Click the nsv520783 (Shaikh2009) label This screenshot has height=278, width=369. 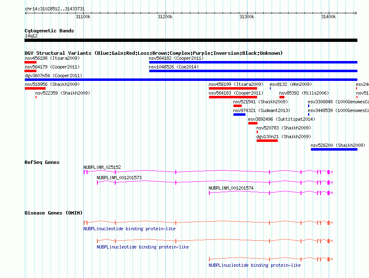pos(284,128)
